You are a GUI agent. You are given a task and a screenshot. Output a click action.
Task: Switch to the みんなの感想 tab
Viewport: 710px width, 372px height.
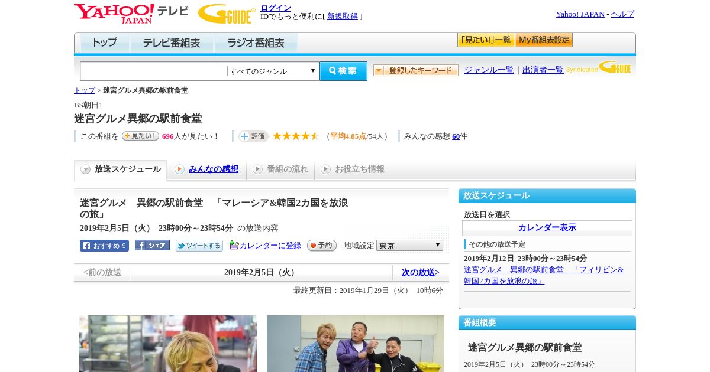pos(213,169)
